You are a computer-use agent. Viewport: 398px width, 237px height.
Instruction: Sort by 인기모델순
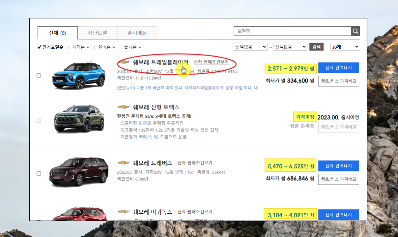click(50, 47)
